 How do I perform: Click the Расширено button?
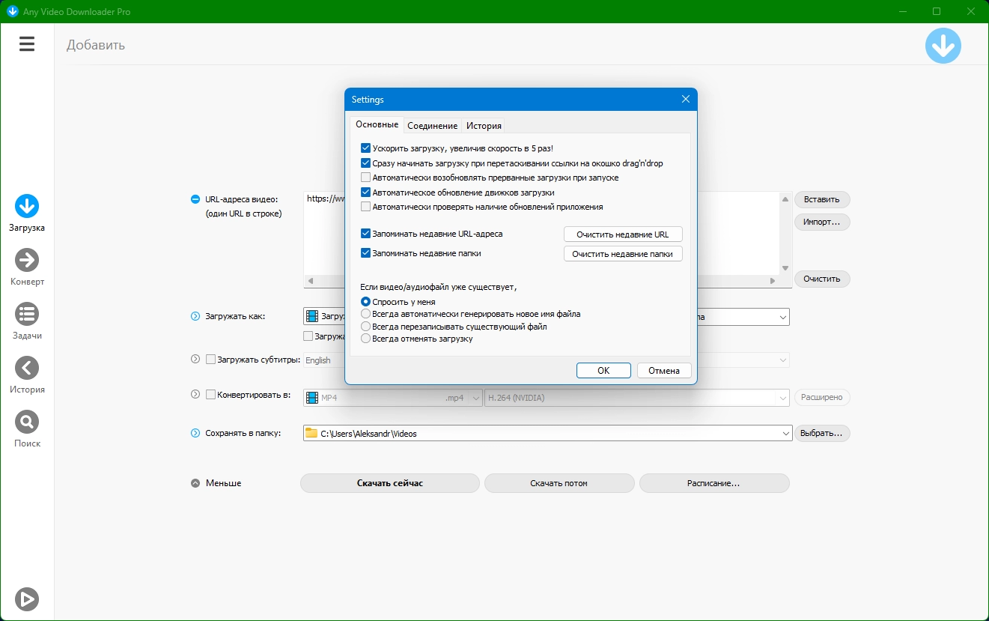[x=822, y=397]
